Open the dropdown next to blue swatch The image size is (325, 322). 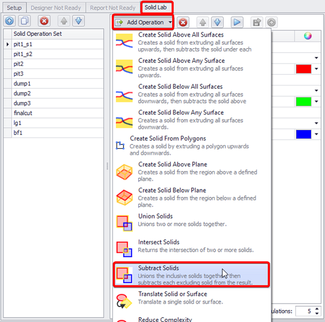[x=316, y=134]
